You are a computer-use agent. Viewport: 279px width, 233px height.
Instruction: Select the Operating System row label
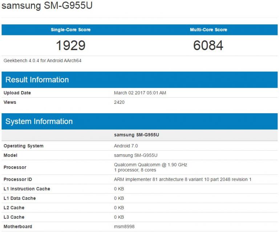[23, 146]
